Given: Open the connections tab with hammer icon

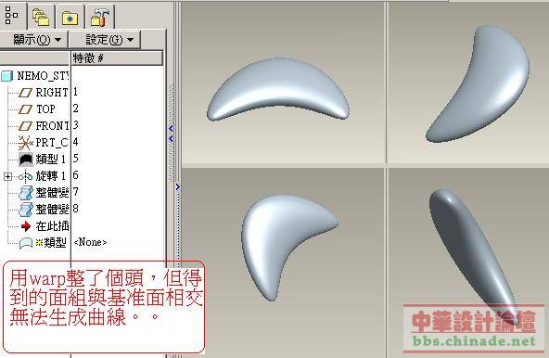Looking at the screenshot, I should pyautogui.click(x=100, y=18).
